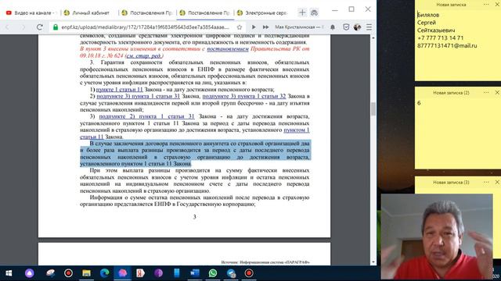
Task: Click the highlighted 'В случае заключения договора' paragraph
Action: pos(195,154)
